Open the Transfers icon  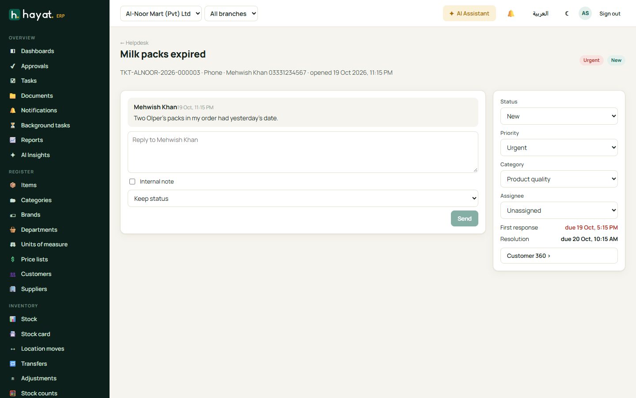[x=13, y=364]
